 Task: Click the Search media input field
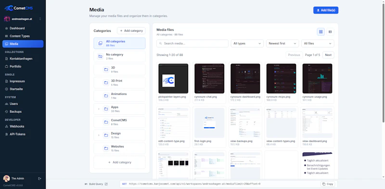click(x=192, y=43)
